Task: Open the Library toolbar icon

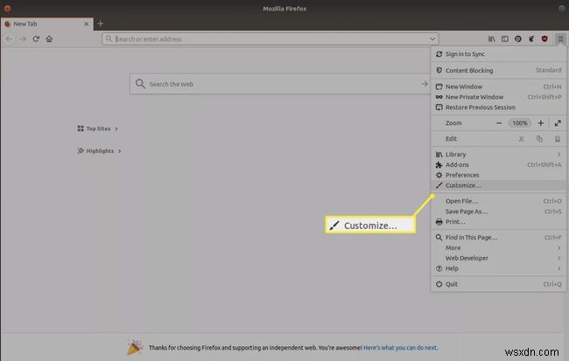Action: click(x=491, y=38)
